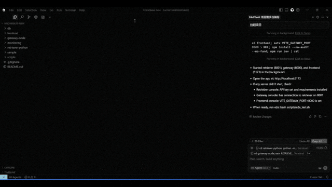
Task: Toggle the AI chat pane icon
Action: point(292,10)
